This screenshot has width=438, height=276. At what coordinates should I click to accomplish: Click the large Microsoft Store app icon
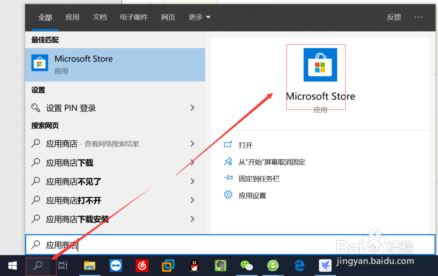pyautogui.click(x=320, y=65)
